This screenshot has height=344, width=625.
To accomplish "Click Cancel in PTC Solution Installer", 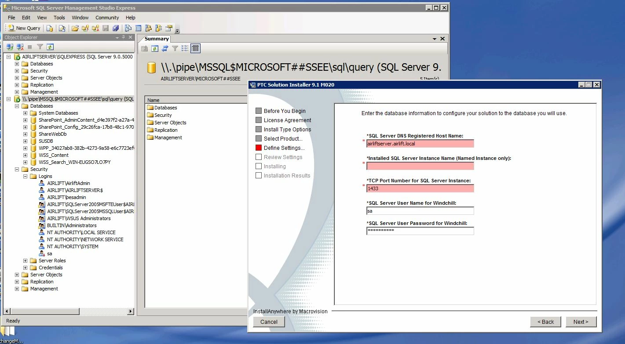I will pyautogui.click(x=269, y=322).
